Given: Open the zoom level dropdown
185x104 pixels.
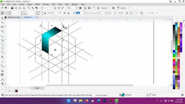Looking at the screenshot, I should coord(77,8).
